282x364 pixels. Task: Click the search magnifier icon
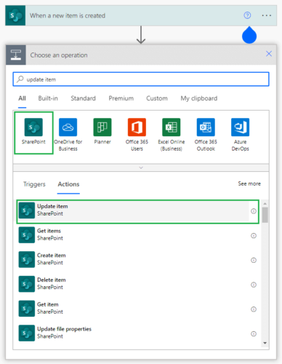pyautogui.click(x=20, y=79)
